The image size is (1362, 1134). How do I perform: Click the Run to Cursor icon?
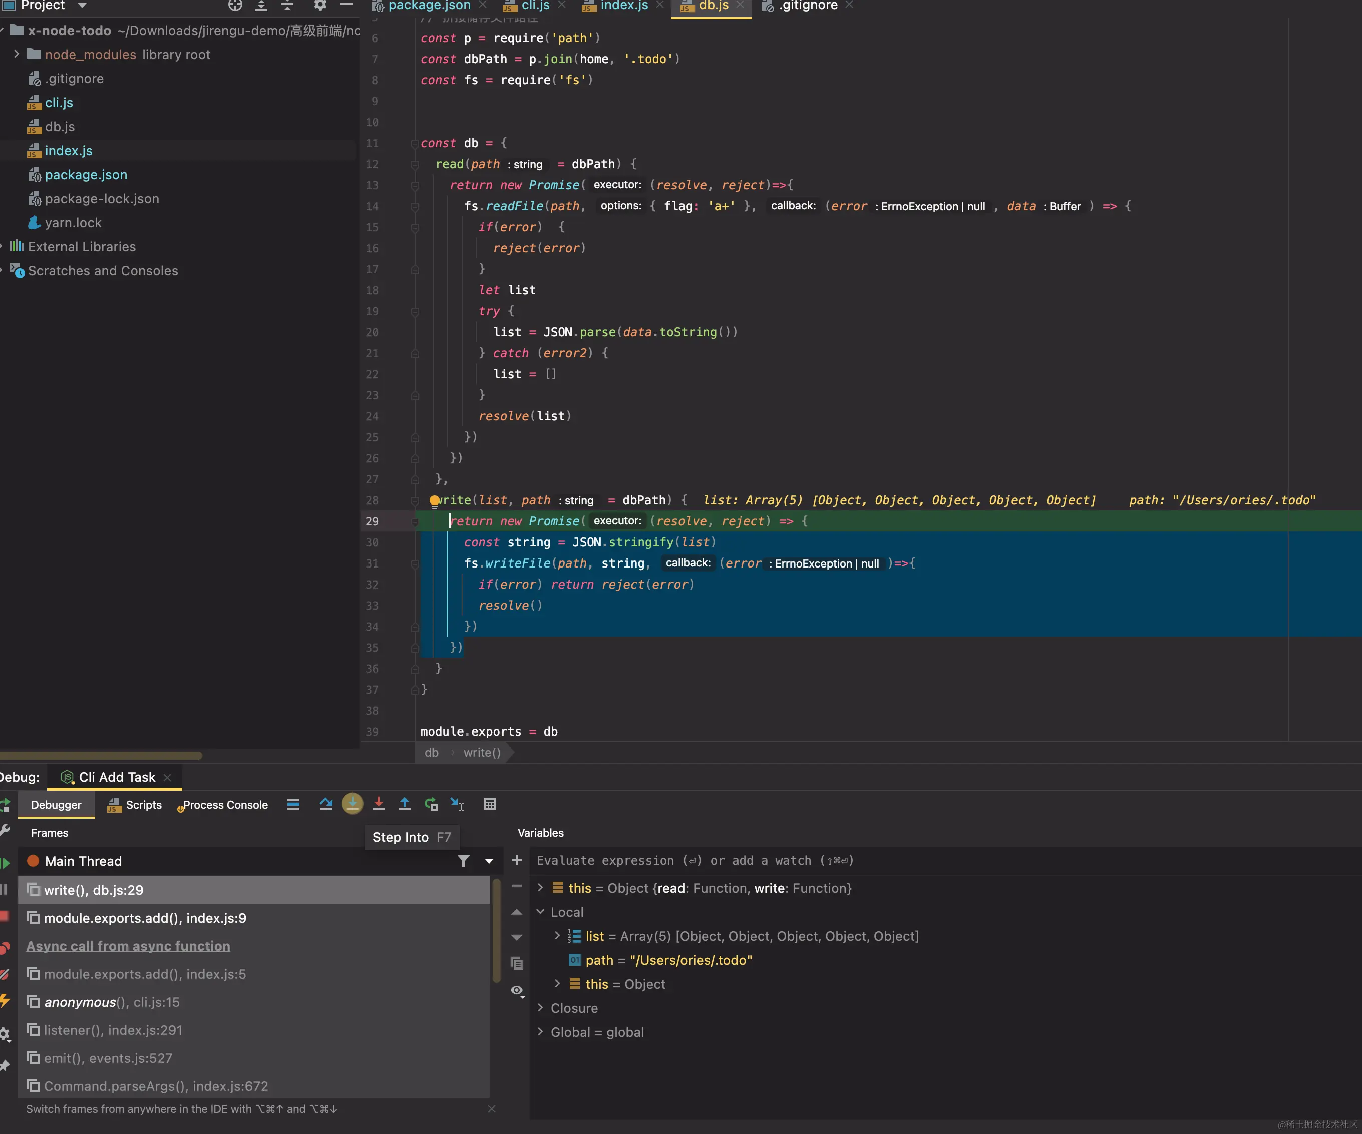(x=457, y=804)
